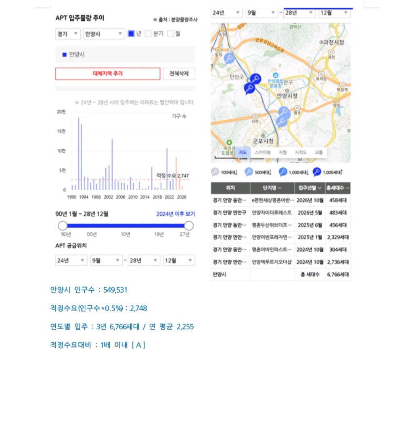Open the 24년 dropdown above the map
Screen dimensions: 414x437
coord(226,13)
